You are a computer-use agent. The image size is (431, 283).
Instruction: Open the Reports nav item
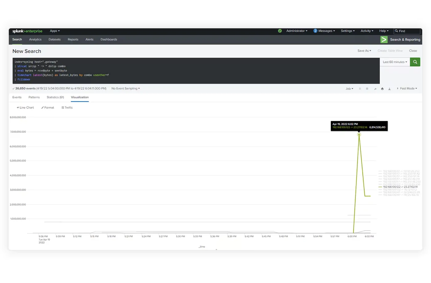[x=73, y=40]
